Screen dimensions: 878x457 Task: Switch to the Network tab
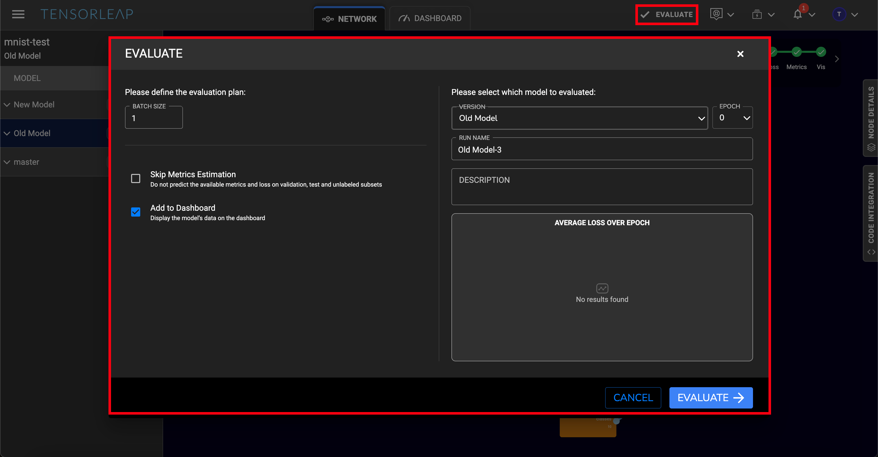coord(349,19)
